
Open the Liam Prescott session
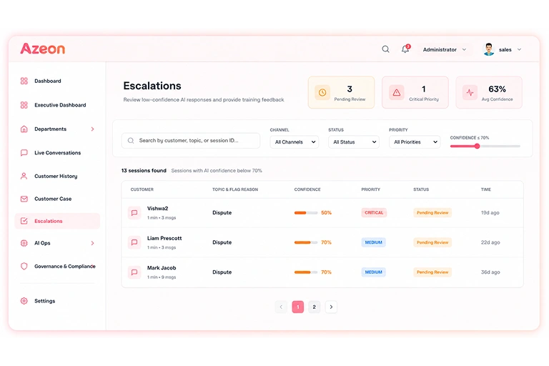coord(322,242)
